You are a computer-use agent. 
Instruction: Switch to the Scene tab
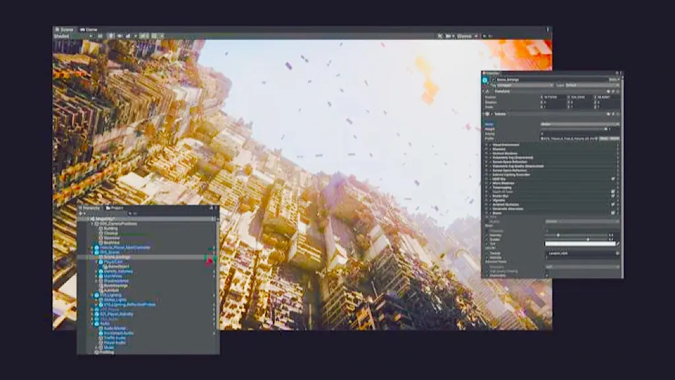click(x=64, y=30)
